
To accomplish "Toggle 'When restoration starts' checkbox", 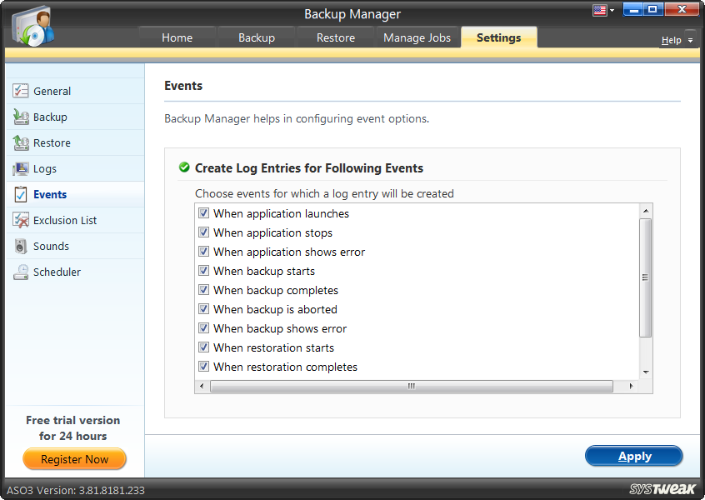I will 203,347.
